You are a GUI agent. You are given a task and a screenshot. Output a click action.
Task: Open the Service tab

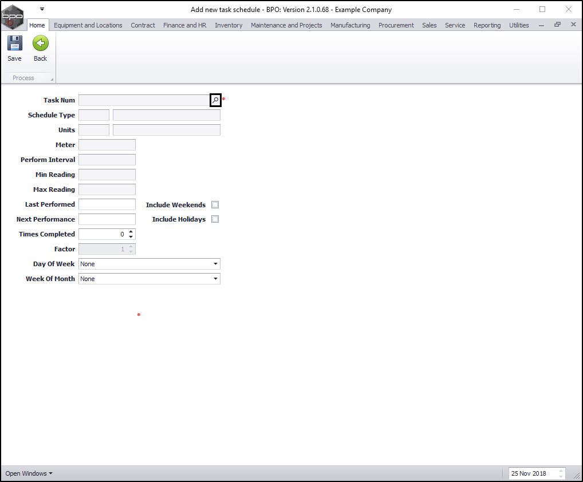point(455,25)
